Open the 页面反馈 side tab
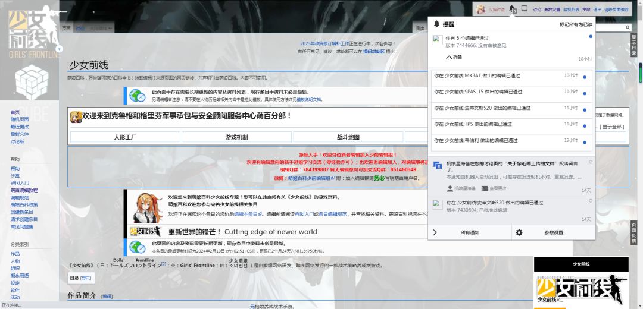This screenshot has width=643, height=309. click(x=633, y=233)
